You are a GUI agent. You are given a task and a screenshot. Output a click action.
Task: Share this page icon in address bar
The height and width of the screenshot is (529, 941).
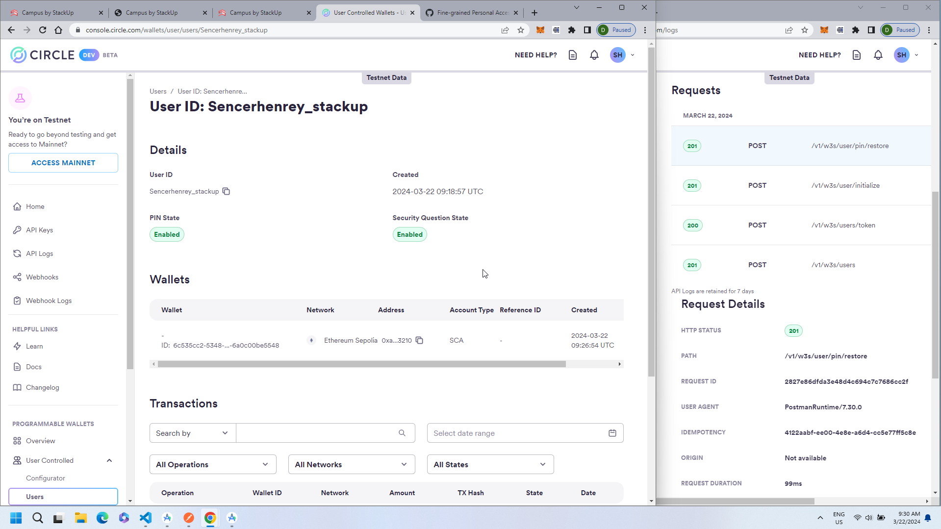click(x=505, y=30)
